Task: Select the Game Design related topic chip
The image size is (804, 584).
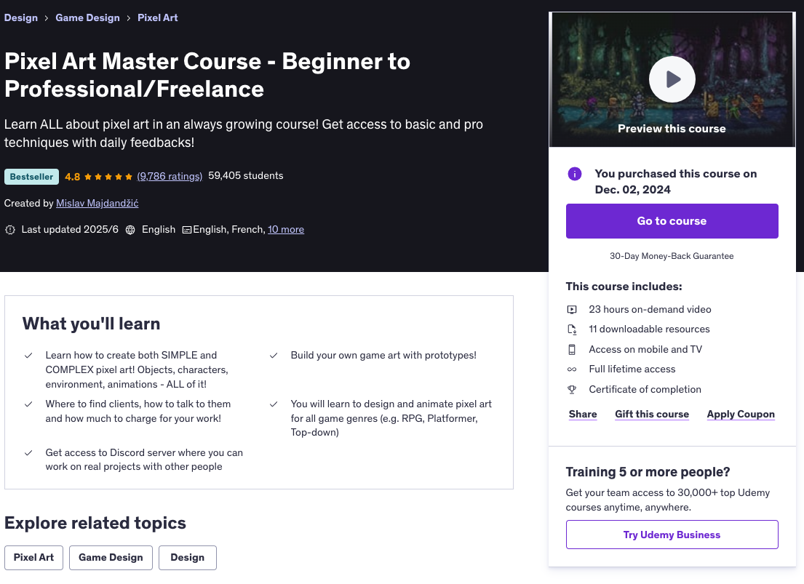Action: click(111, 557)
